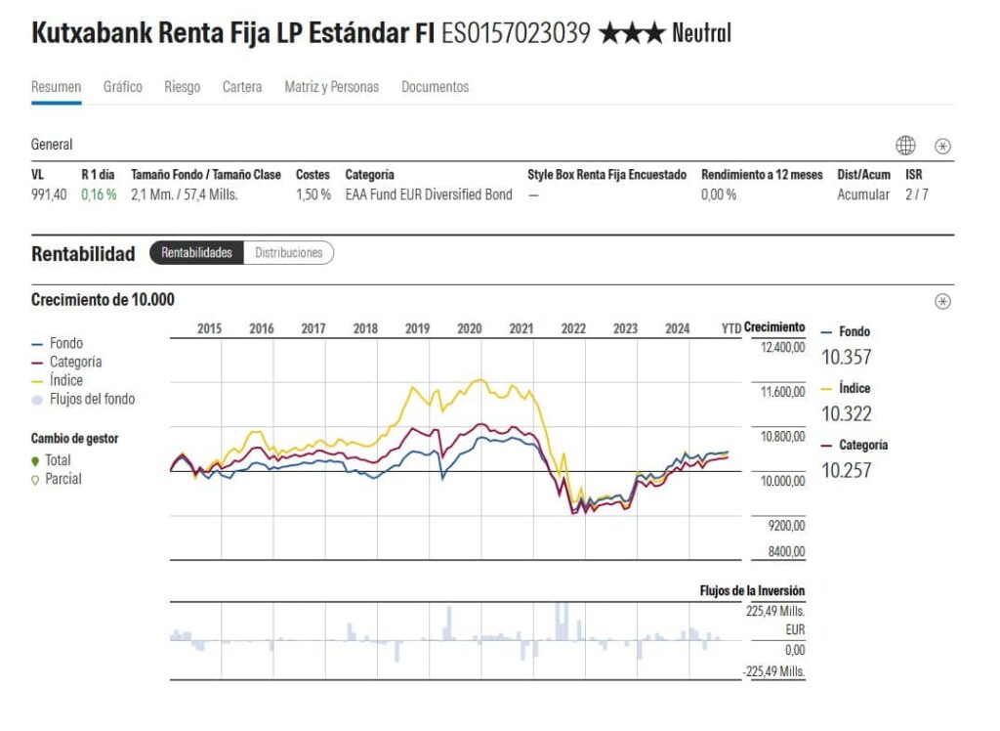Click the VL value 991,40
Viewport: 1000px width, 731px height.
point(49,194)
